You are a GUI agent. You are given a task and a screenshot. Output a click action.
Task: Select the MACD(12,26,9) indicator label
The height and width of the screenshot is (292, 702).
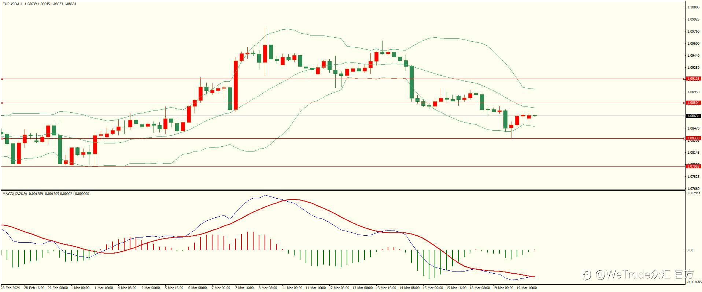(14, 194)
